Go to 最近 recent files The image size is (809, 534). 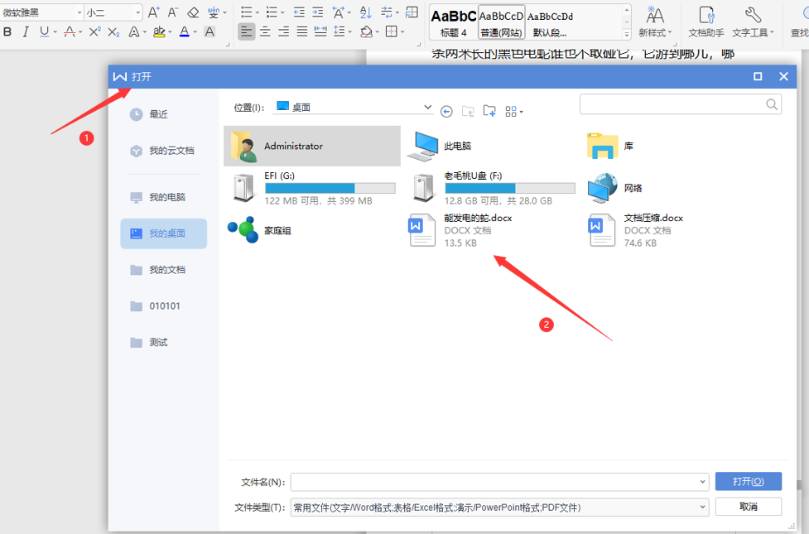[x=164, y=114]
